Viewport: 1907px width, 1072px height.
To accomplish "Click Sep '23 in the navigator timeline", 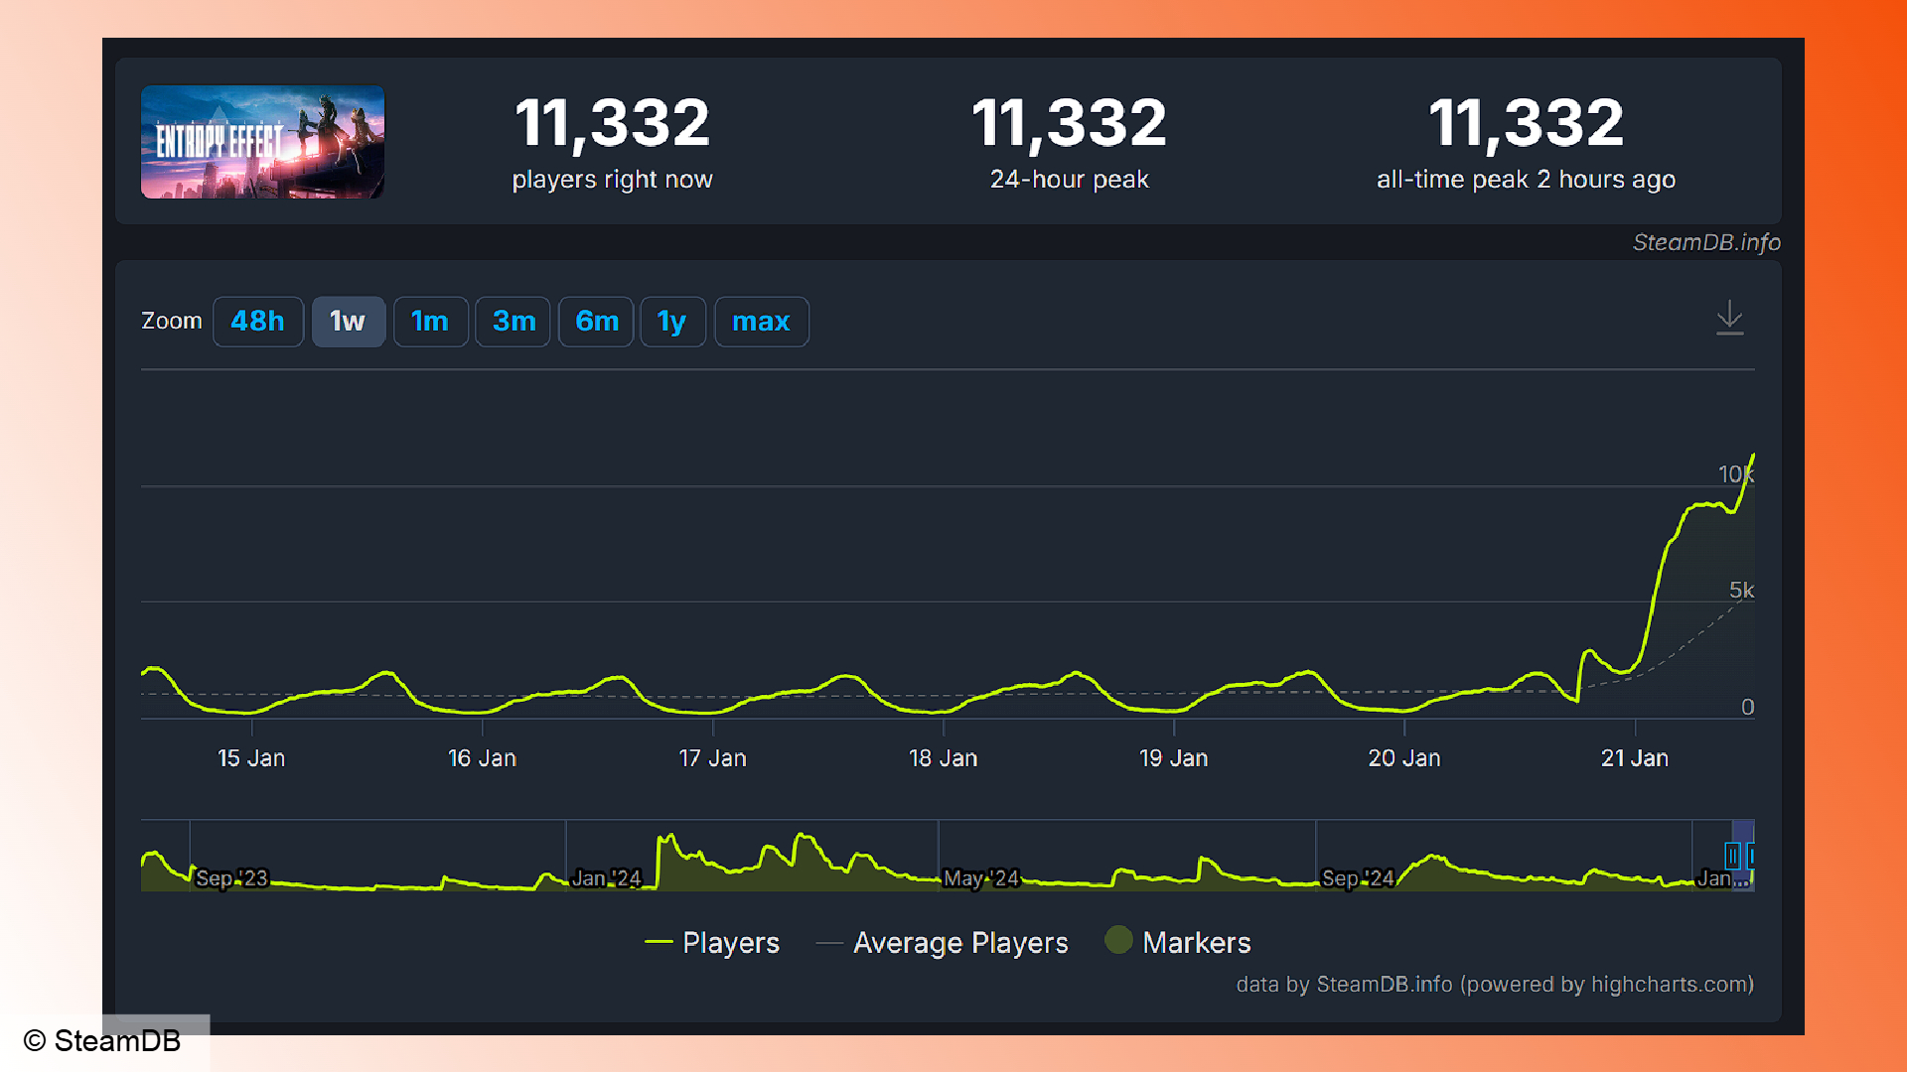I will 231,878.
